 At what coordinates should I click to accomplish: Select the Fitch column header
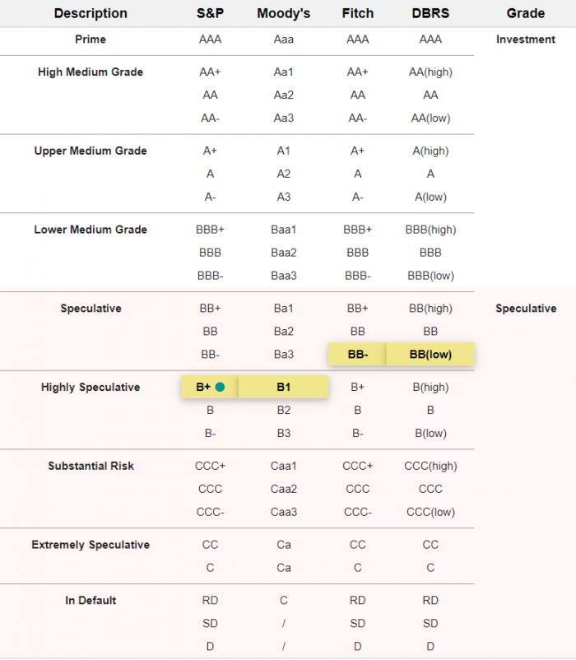point(358,13)
